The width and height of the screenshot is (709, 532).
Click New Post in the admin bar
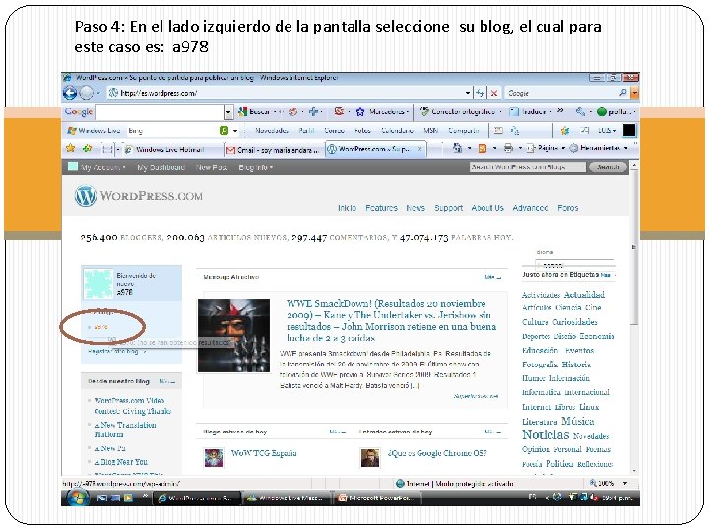pyautogui.click(x=211, y=167)
